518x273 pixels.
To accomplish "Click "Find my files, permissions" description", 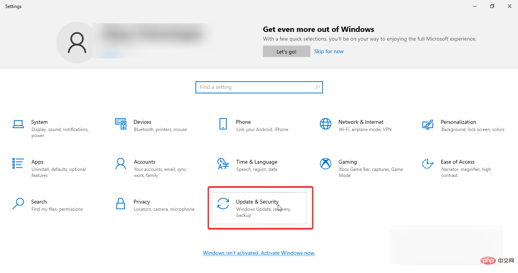I will (x=57, y=209).
